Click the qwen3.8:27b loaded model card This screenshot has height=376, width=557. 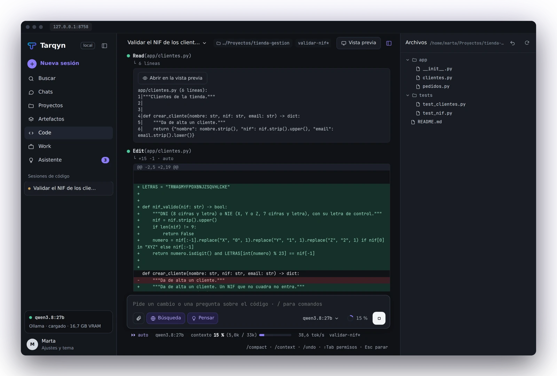pos(69,322)
